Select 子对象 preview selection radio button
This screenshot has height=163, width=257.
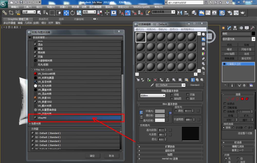[x=233, y=128]
